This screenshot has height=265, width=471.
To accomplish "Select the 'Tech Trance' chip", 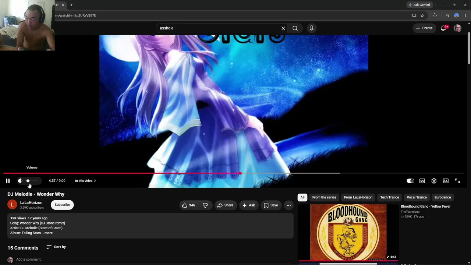I will (x=389, y=197).
